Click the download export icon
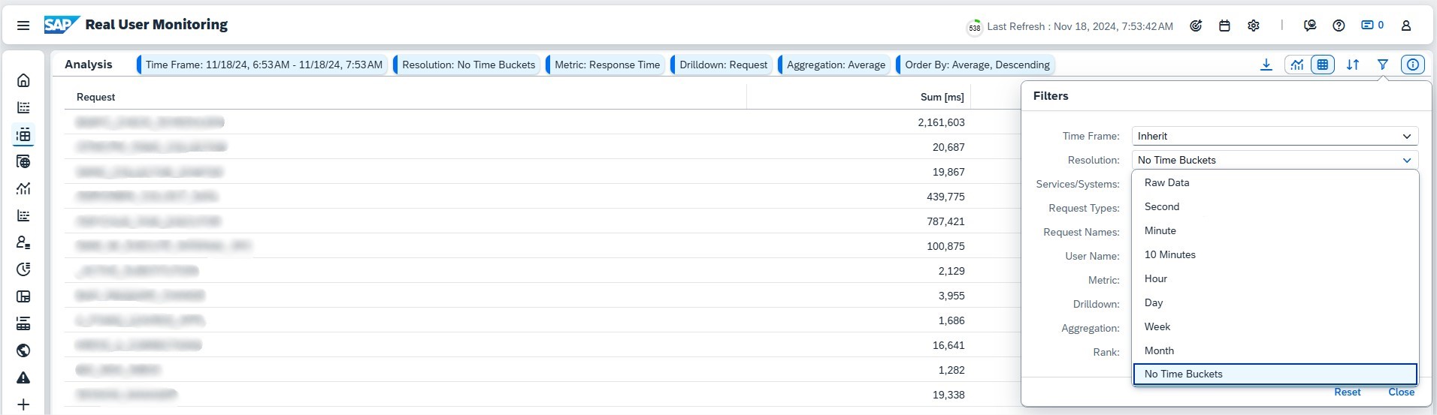The width and height of the screenshot is (1437, 415). click(1266, 65)
